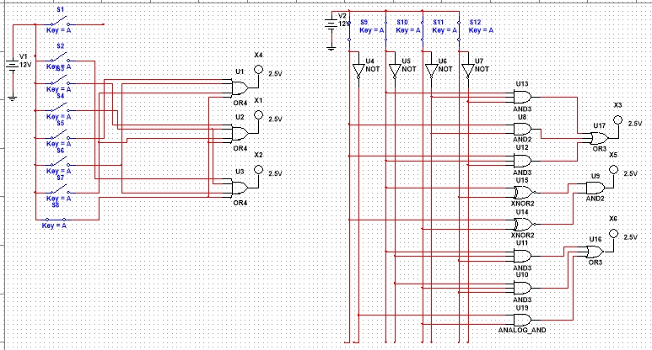Toggle vertical switch S9
The height and width of the screenshot is (350, 652).
click(349, 30)
